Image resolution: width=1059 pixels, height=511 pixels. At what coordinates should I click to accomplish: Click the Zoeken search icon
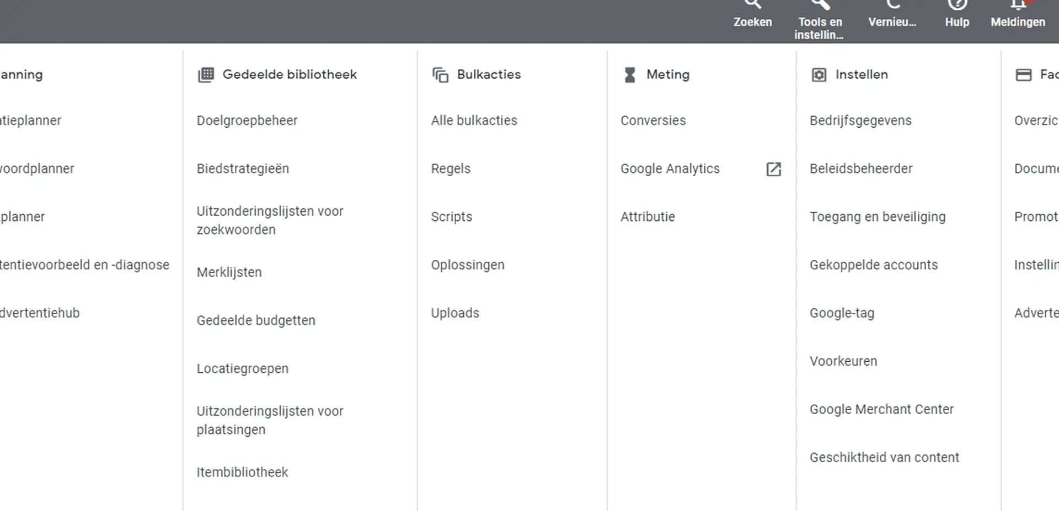coord(752,6)
